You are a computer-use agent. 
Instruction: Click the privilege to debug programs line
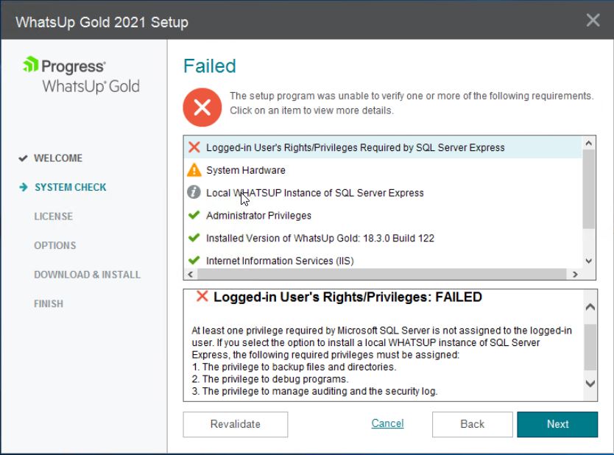pos(270,379)
